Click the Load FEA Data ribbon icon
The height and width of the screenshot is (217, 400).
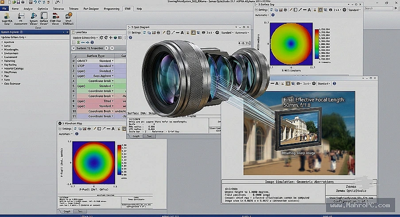point(7,19)
